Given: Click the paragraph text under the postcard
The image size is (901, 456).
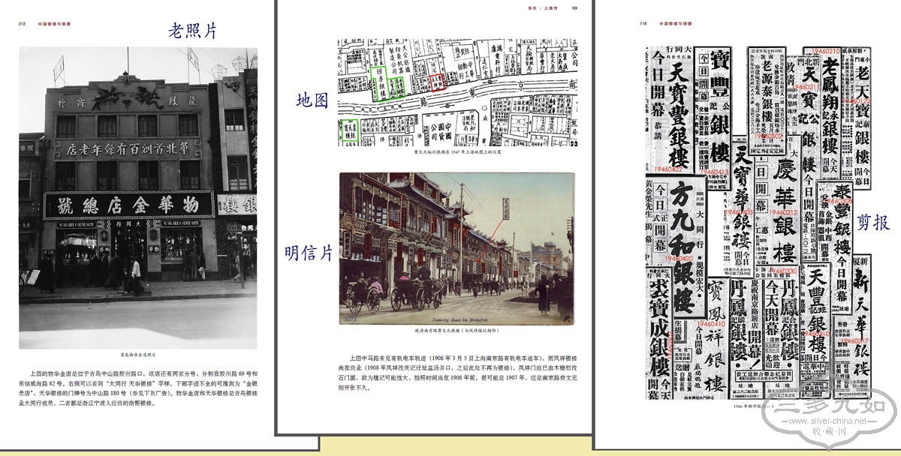Looking at the screenshot, I should (x=457, y=373).
